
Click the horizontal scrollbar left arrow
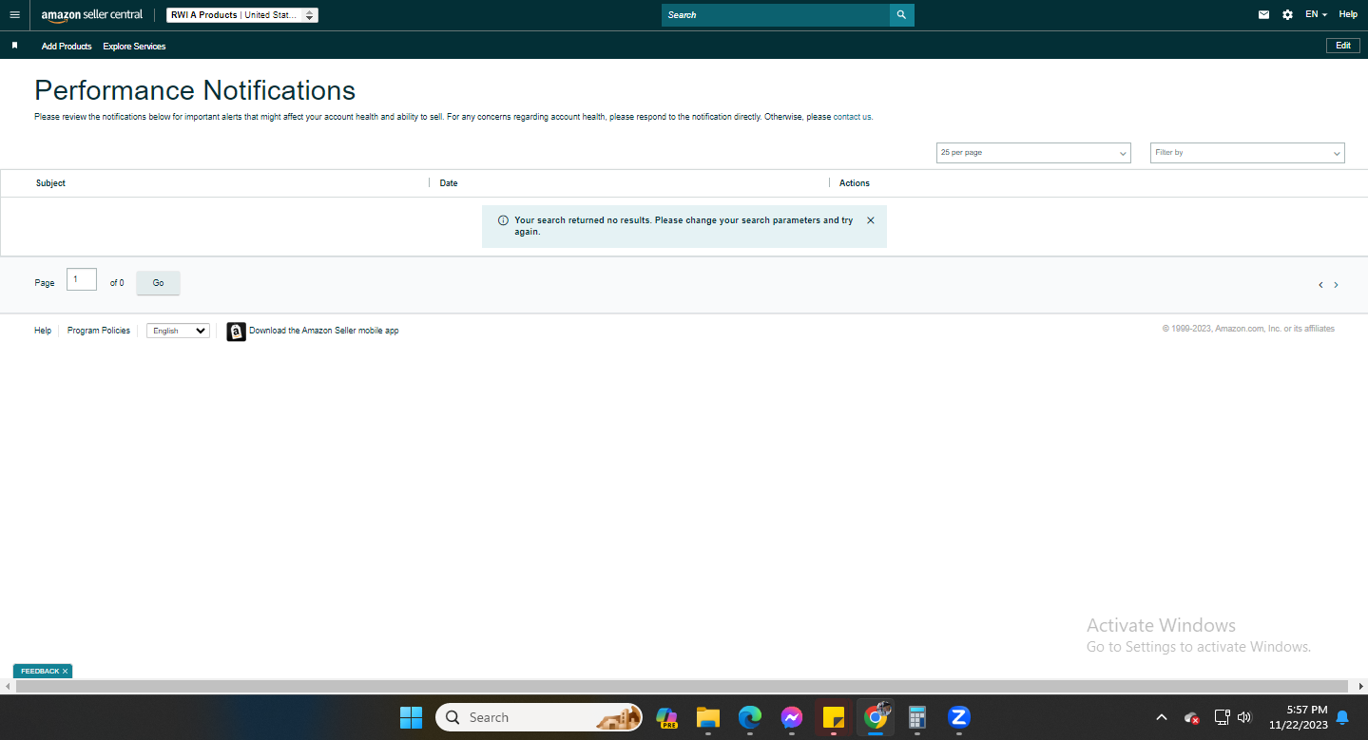pyautogui.click(x=7, y=686)
